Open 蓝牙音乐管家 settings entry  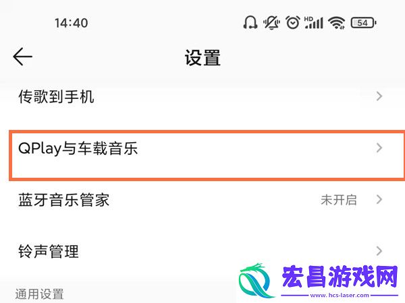click(202, 200)
